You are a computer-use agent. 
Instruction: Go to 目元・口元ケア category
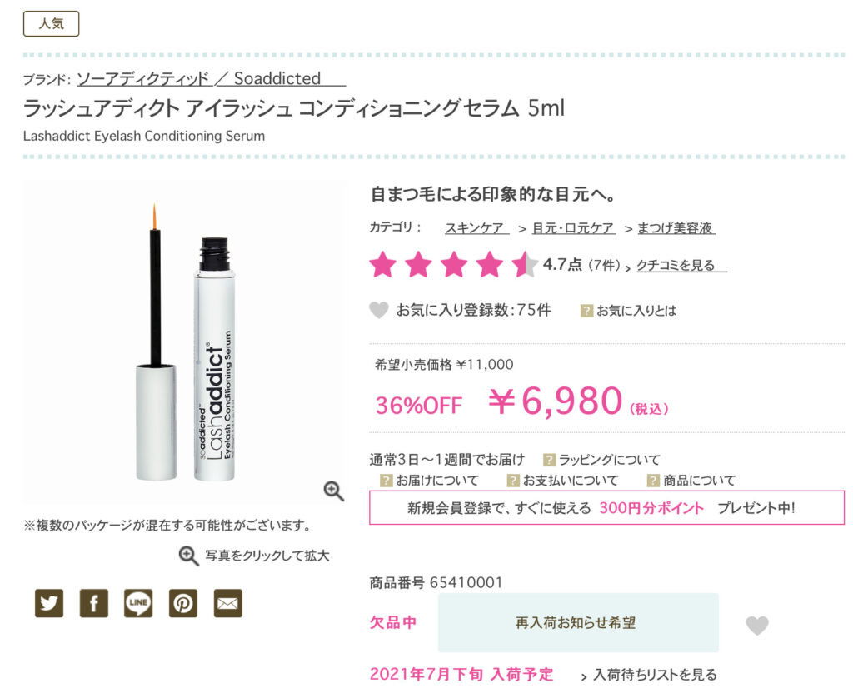[x=573, y=228]
